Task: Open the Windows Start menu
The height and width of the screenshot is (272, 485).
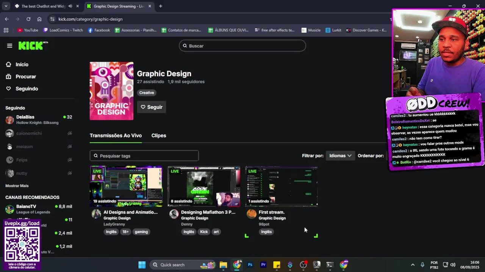Action: pos(142,265)
